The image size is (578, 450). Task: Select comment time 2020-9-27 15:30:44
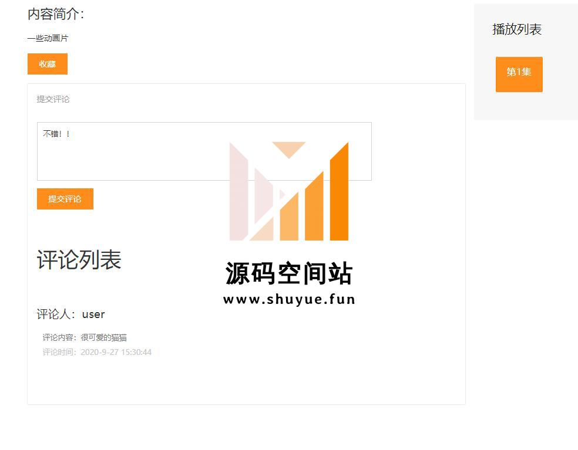click(116, 352)
